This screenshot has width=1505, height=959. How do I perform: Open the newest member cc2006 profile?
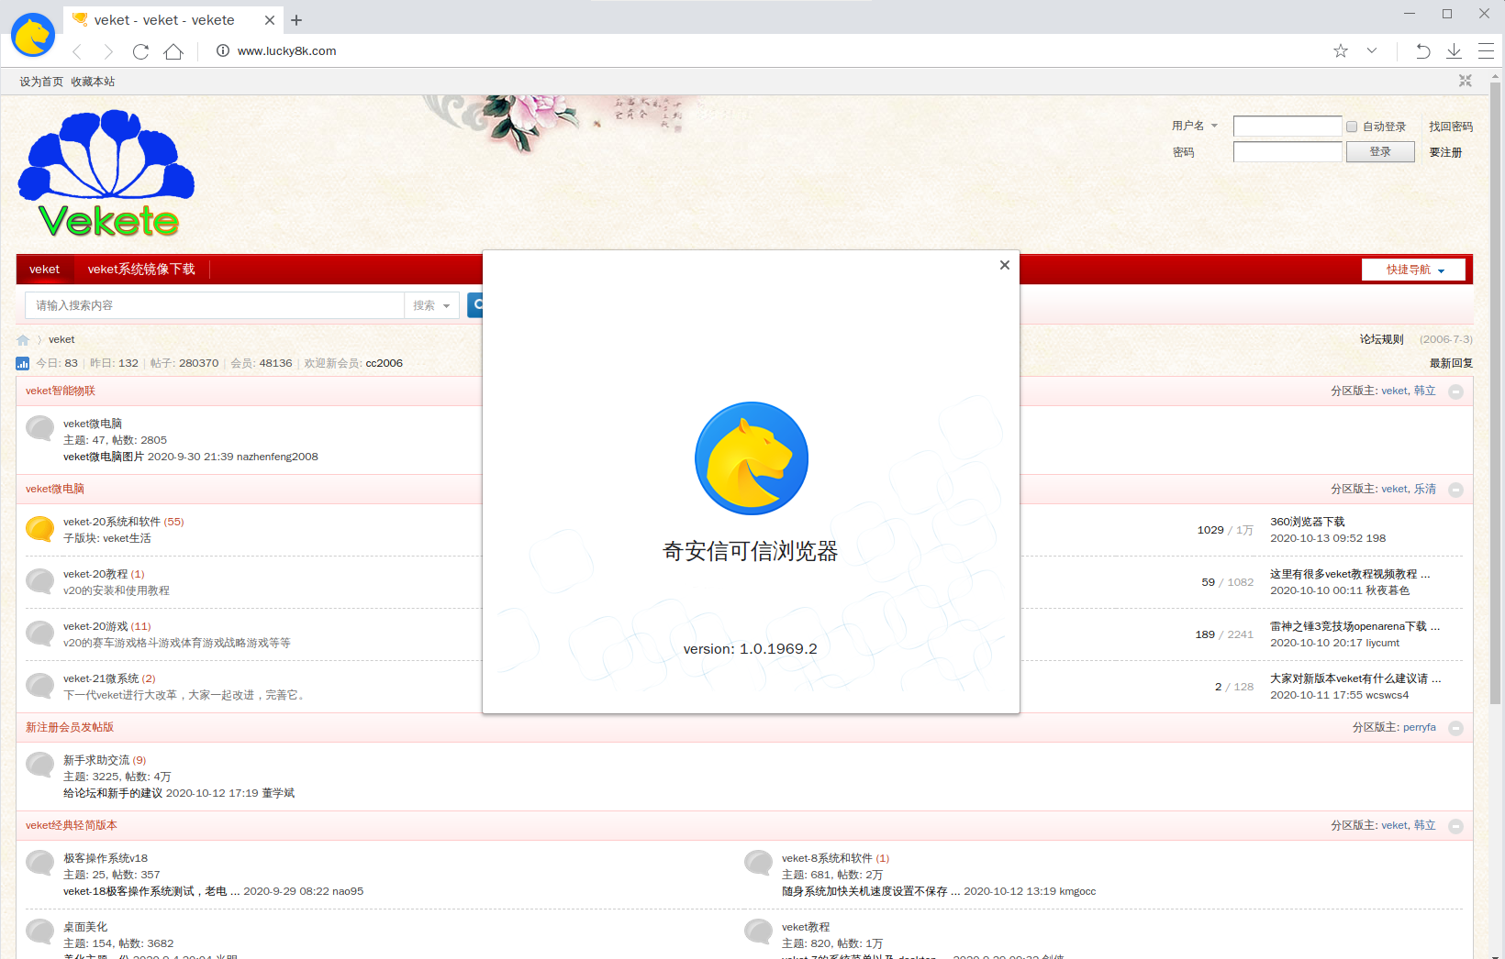pyautogui.click(x=385, y=363)
